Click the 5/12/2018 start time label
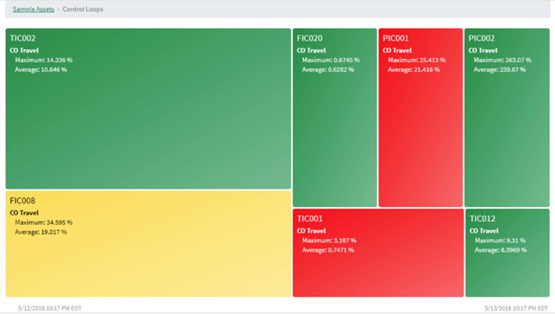 click(x=50, y=308)
